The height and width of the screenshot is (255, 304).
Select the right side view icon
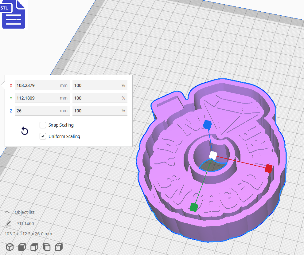59,247
